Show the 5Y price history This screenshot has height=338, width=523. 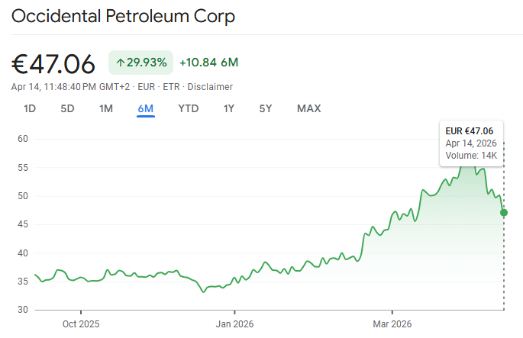coord(266,108)
